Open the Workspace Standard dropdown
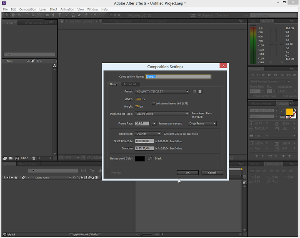Viewport: 300px width, 238px height. [232, 15]
